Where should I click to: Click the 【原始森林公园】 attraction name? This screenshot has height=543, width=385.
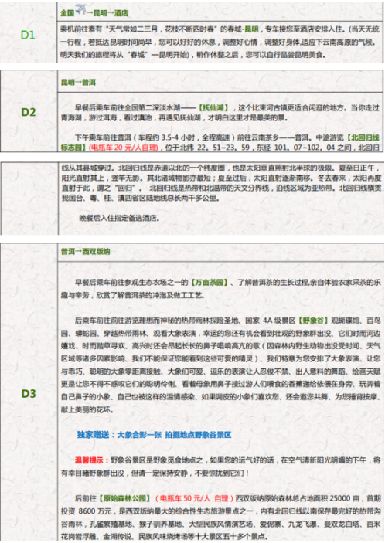pyautogui.click(x=124, y=498)
